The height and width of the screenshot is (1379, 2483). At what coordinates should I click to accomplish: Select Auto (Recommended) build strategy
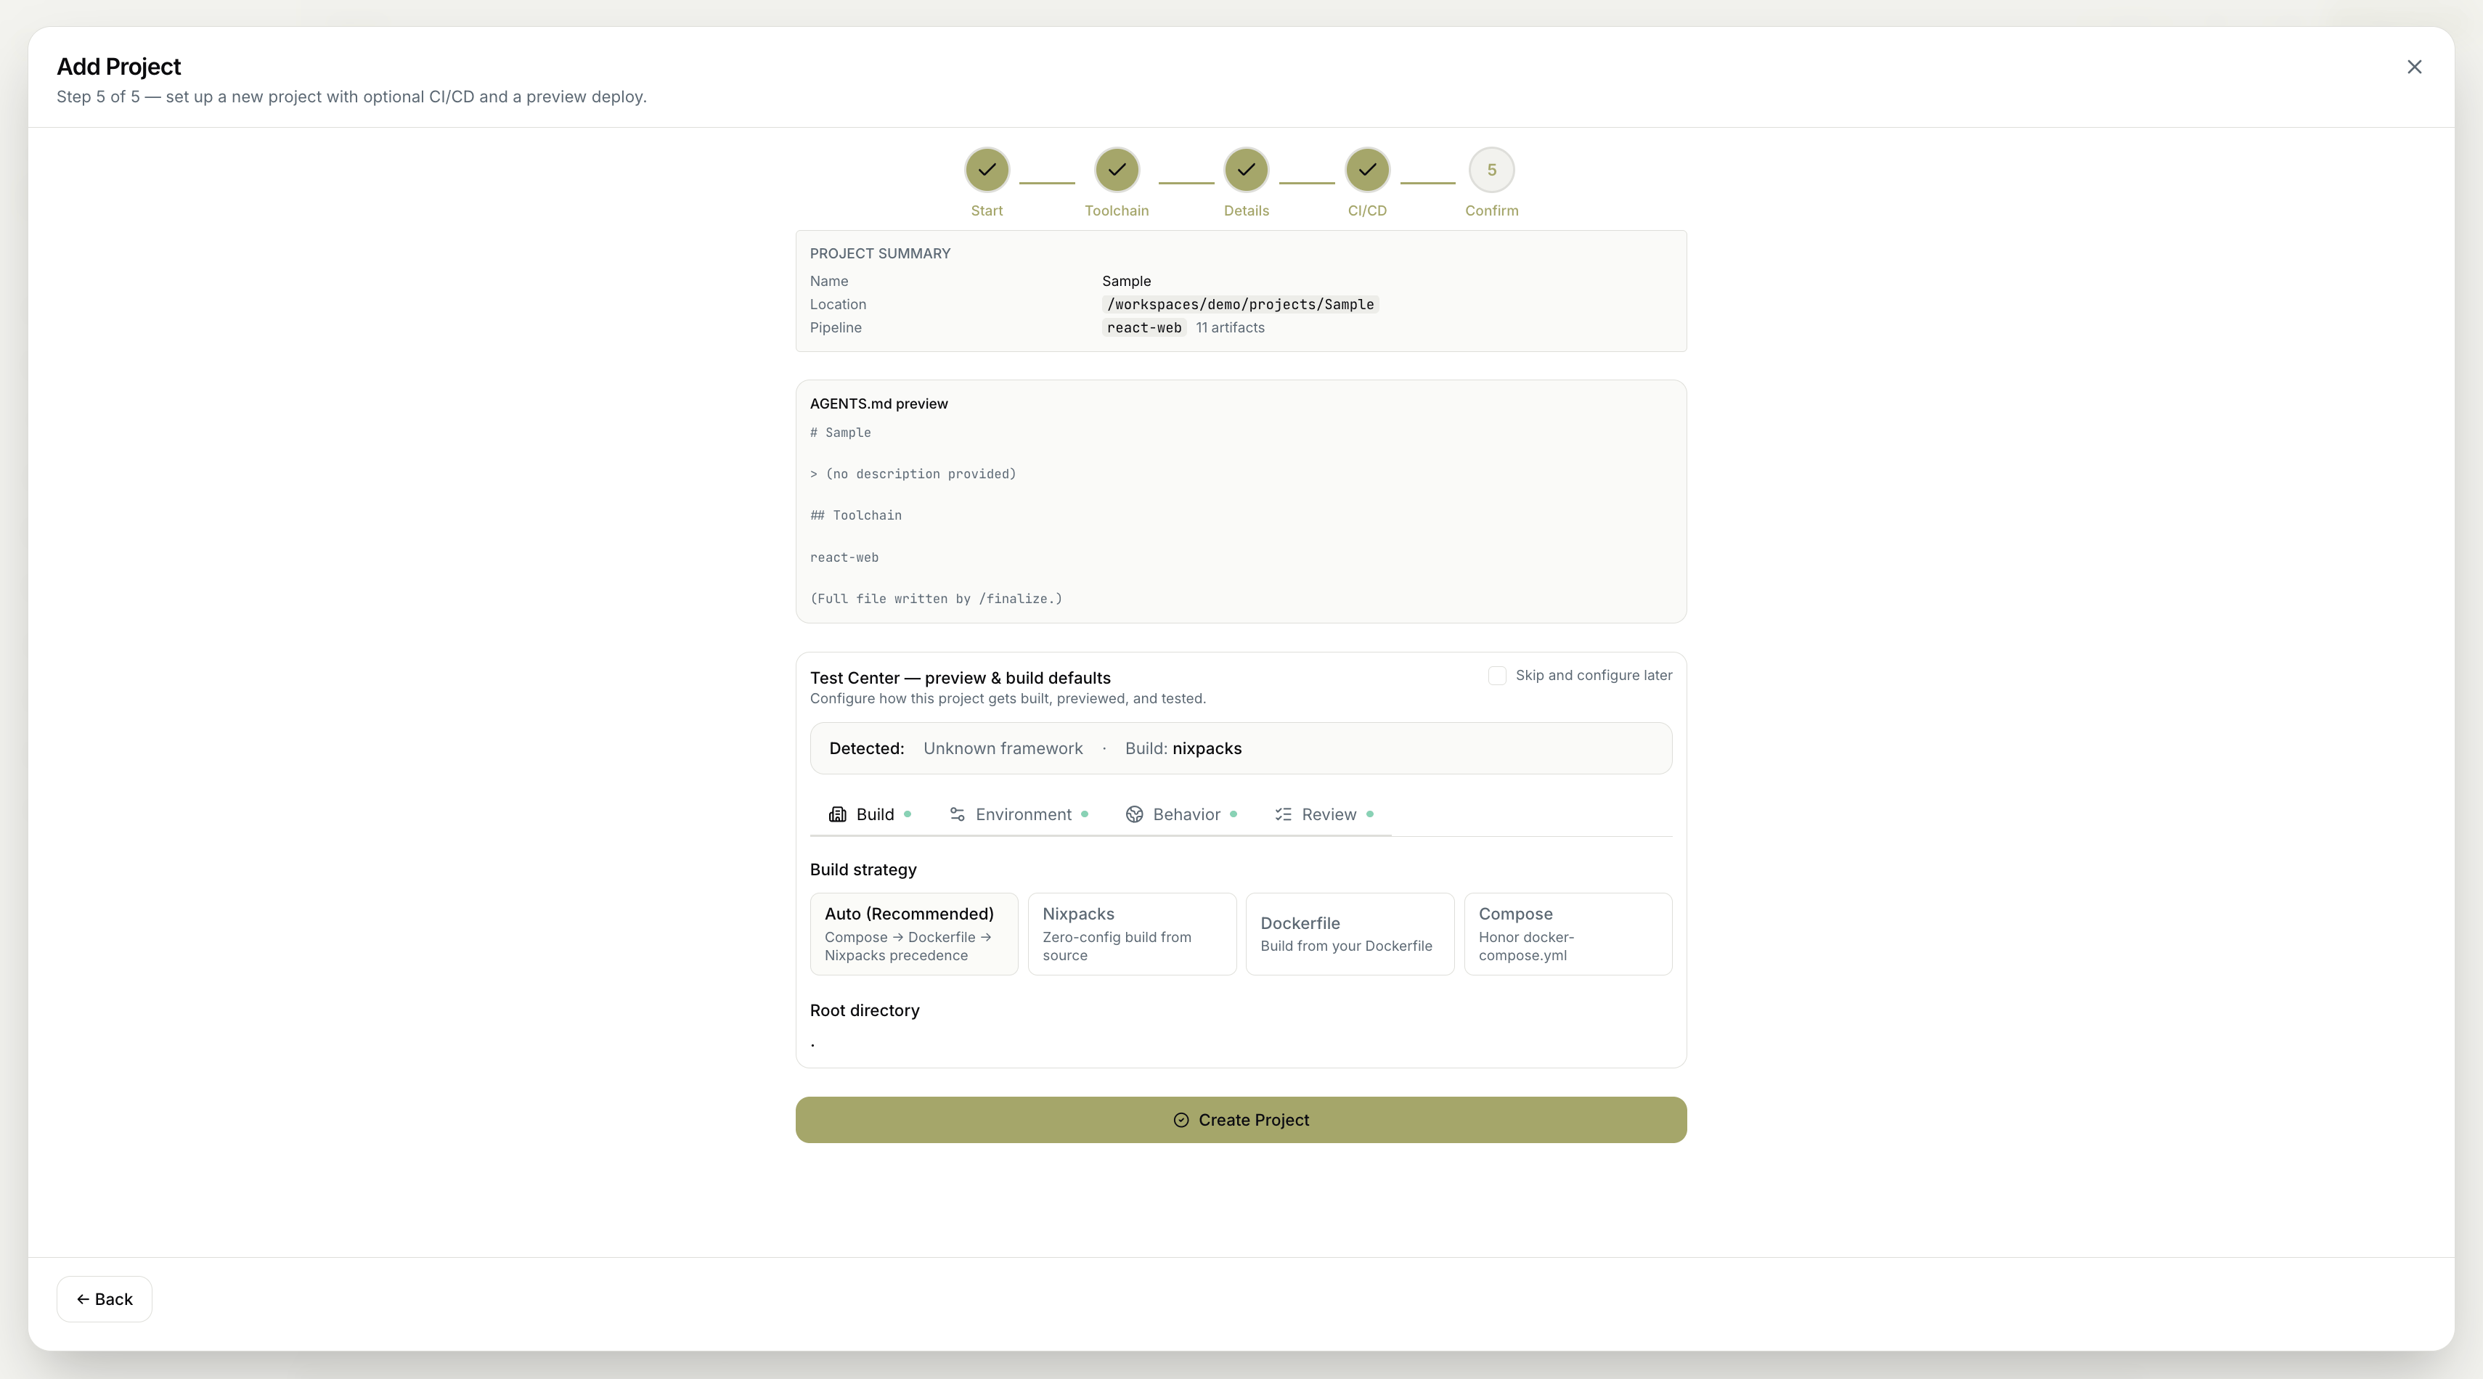click(914, 934)
